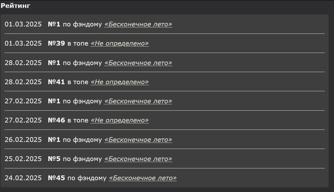Open «Не определено» link in №46 row
The image size is (334, 192).
120,120
